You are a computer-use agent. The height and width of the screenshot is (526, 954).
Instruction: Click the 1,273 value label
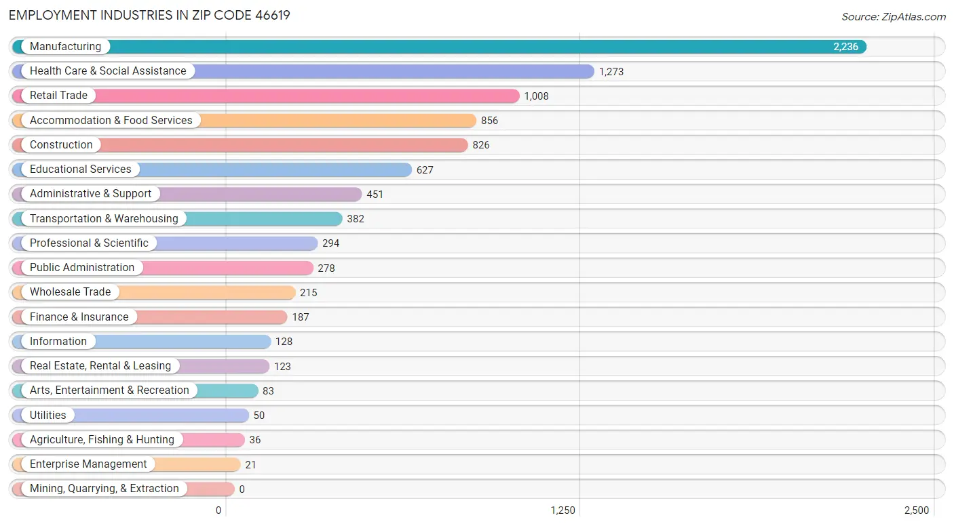611,72
